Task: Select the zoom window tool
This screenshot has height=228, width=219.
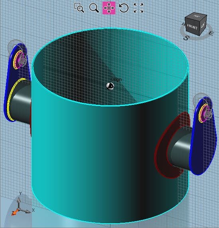Action: (79, 8)
